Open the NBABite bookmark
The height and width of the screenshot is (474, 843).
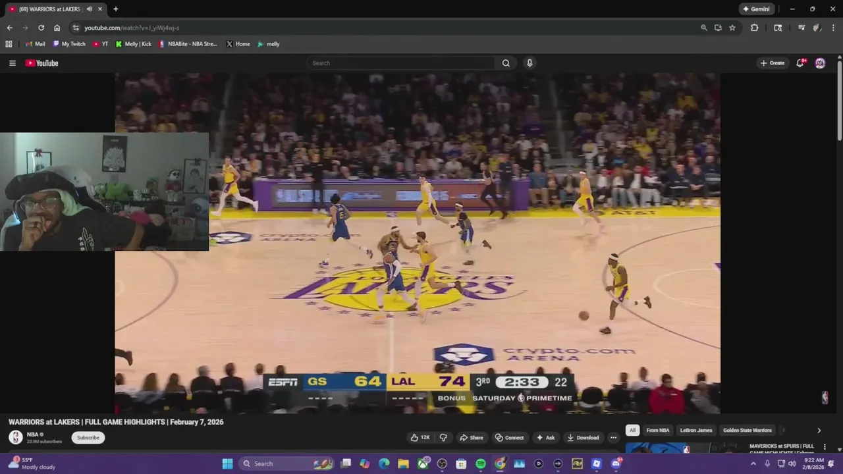tap(188, 44)
